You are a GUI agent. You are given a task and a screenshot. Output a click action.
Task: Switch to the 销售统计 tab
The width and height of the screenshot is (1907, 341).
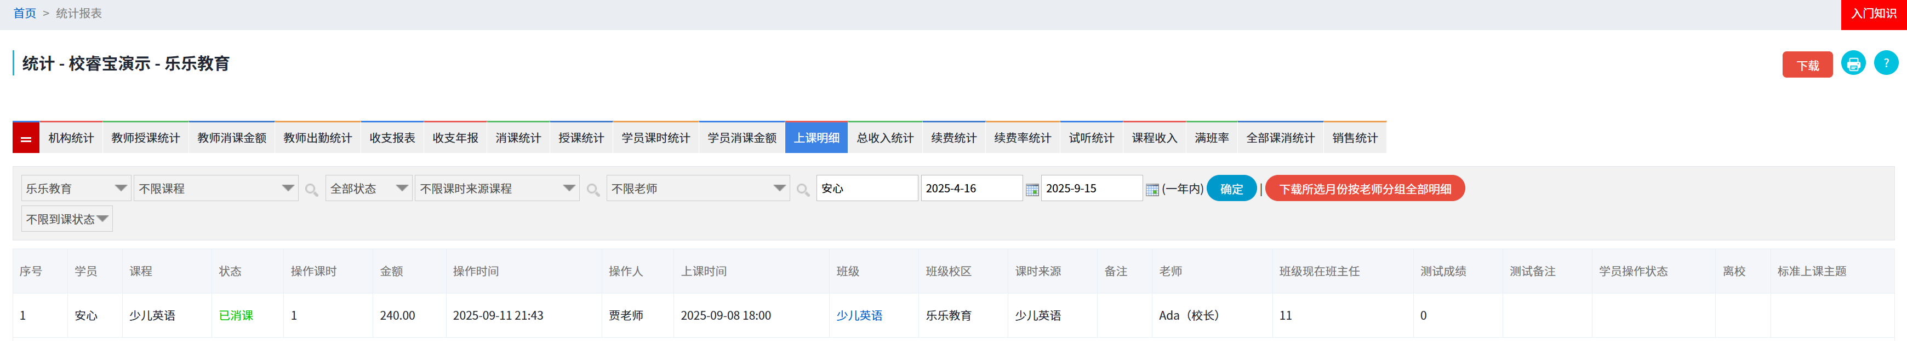pos(1356,138)
